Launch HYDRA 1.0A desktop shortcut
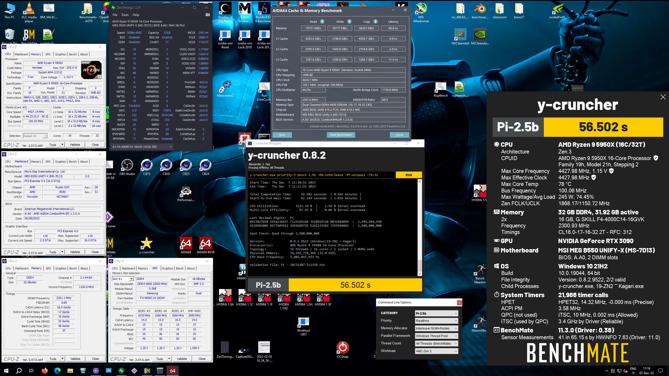The height and width of the screenshot is (376, 669). [x=225, y=298]
